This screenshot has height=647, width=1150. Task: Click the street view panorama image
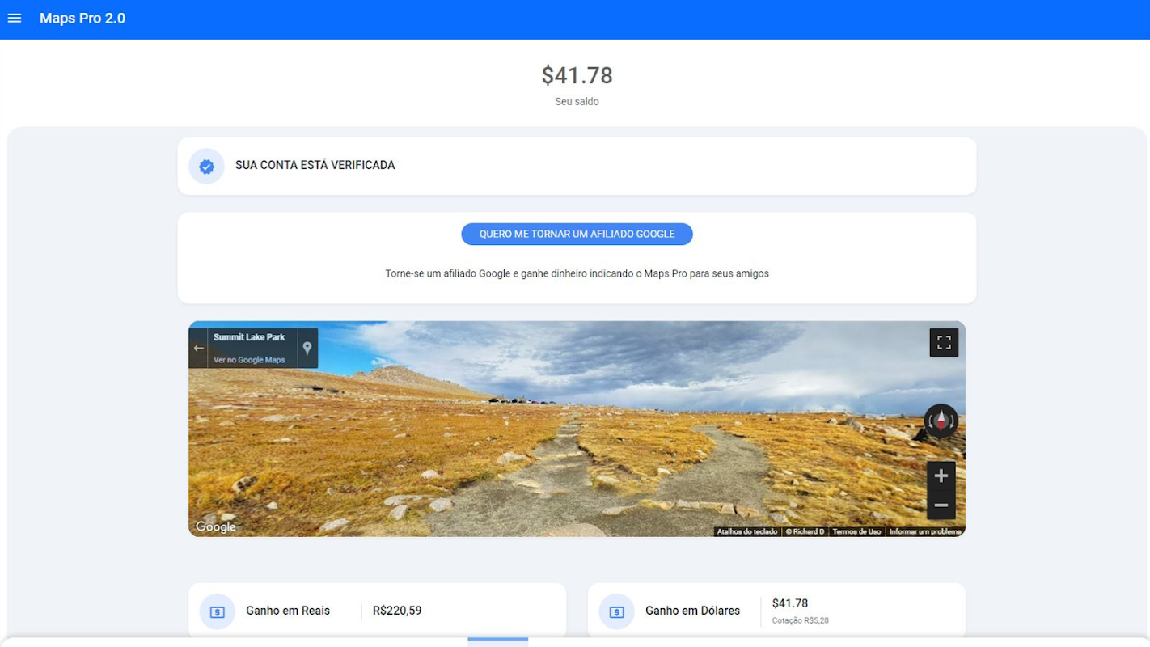tap(577, 429)
